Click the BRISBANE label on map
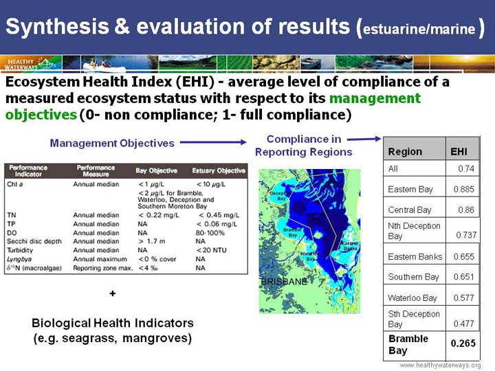 coord(284,282)
